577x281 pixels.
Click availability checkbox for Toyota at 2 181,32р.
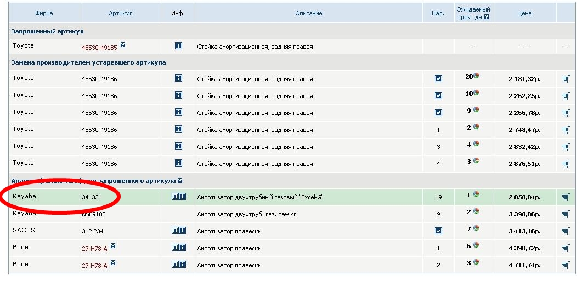tap(438, 79)
